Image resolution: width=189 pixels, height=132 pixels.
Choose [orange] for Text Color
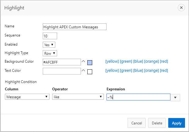[x=151, y=71]
